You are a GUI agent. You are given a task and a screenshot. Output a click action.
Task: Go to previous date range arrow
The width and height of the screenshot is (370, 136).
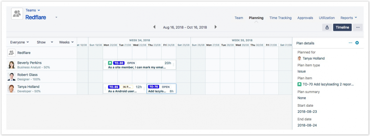(154, 27)
